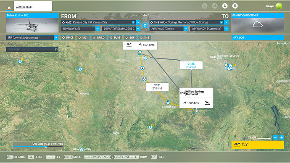Click the WORLD MAP ZOOM OUT key hint
This screenshot has width=290, height=163.
98,157
